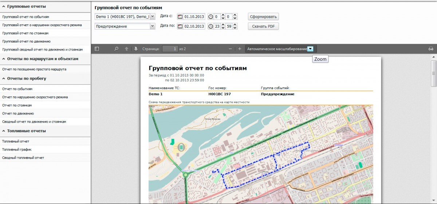Open Групповой отчет по стоянкам

(x=25, y=33)
